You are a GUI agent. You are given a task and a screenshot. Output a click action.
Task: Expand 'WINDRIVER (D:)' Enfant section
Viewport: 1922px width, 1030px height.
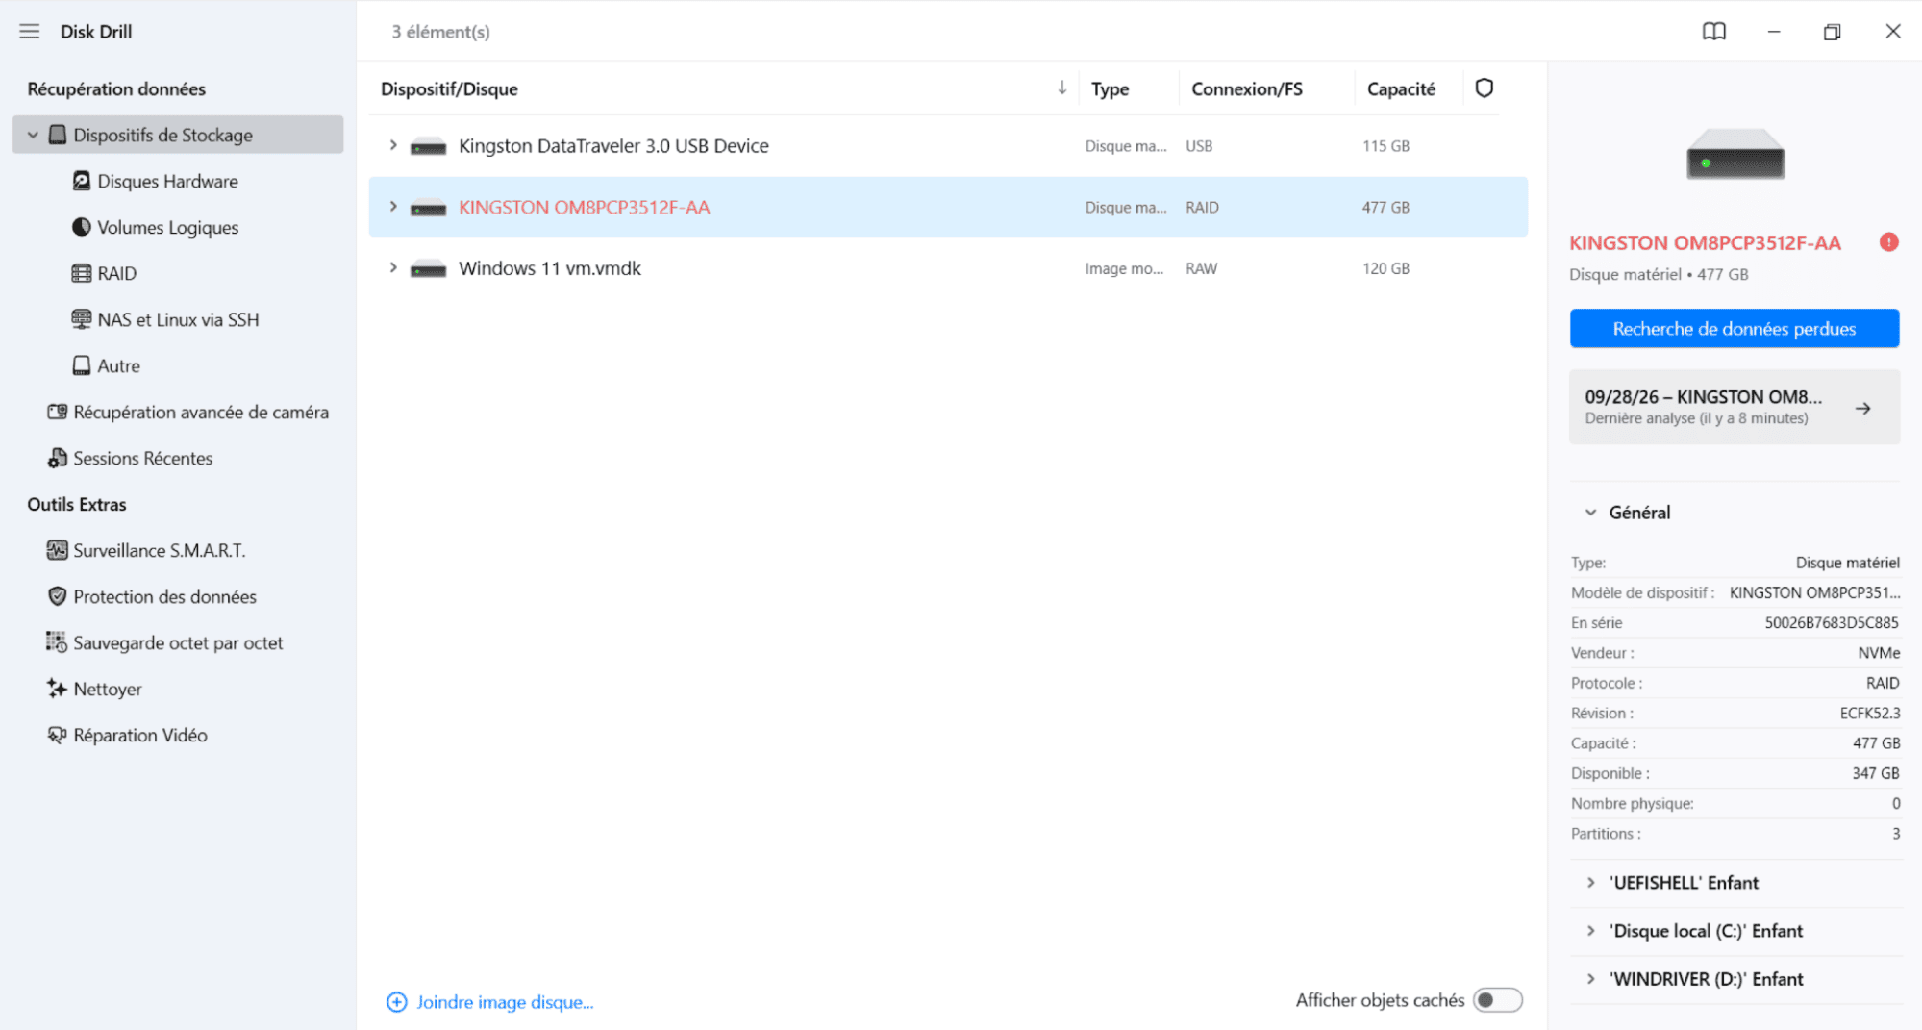pyautogui.click(x=1590, y=979)
